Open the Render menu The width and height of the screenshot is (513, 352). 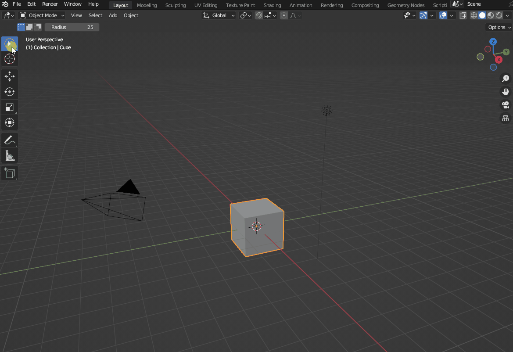pyautogui.click(x=50, y=4)
